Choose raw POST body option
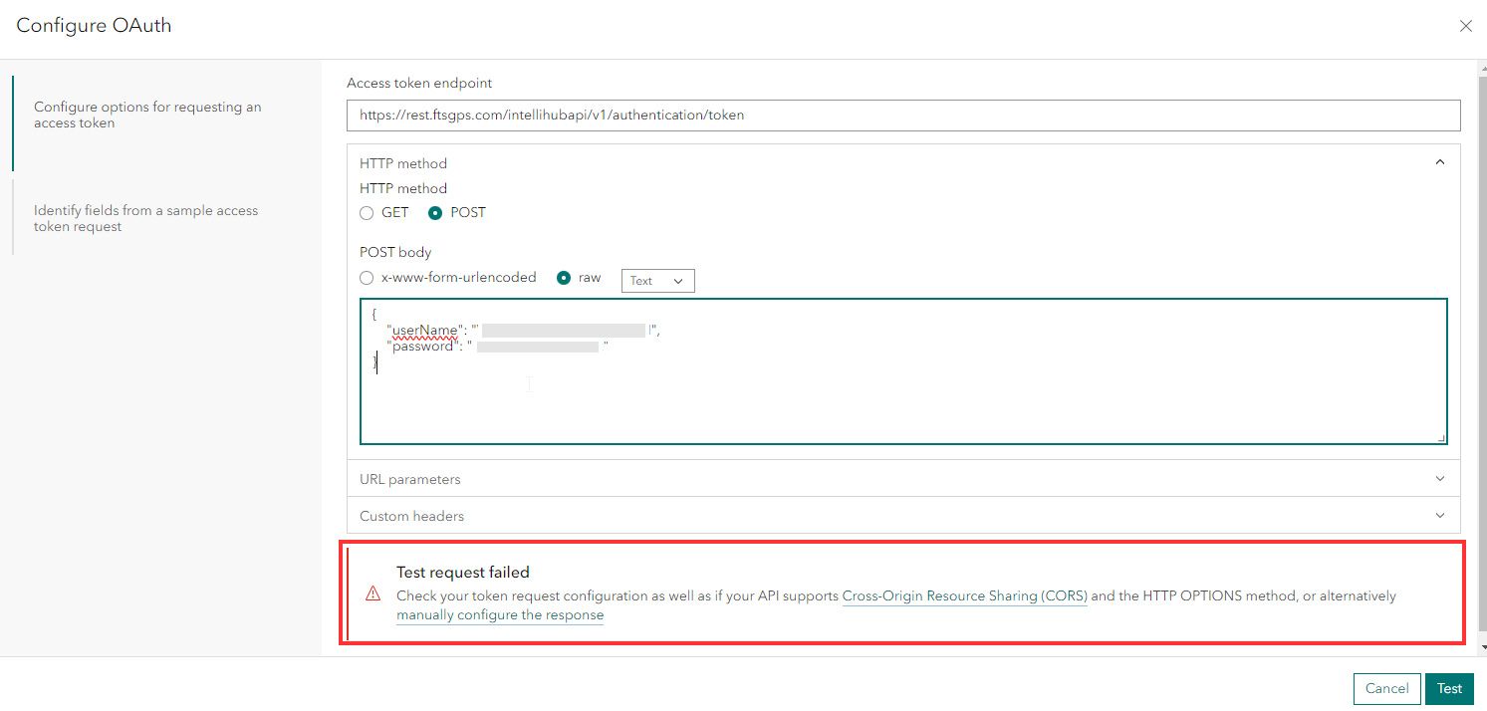 [564, 278]
